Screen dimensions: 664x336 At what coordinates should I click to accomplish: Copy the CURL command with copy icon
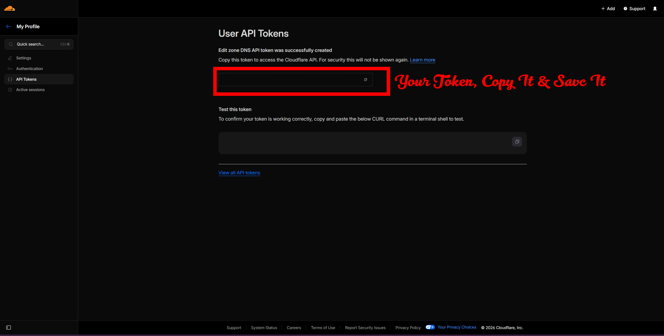pyautogui.click(x=517, y=142)
